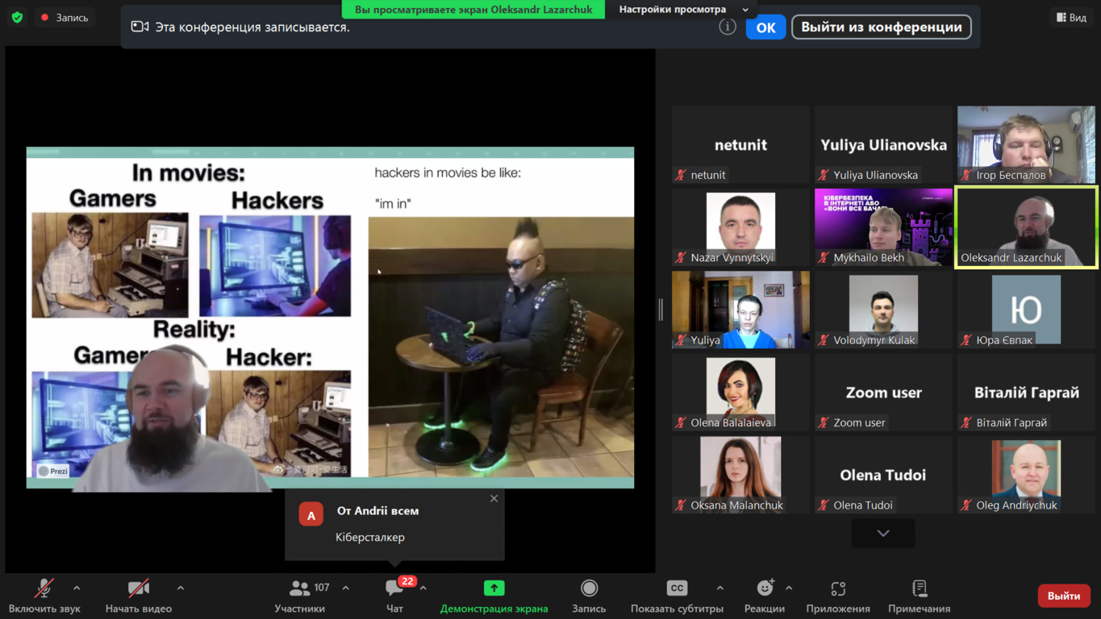Click the red Выйти leave button
The height and width of the screenshot is (619, 1101).
click(1063, 596)
